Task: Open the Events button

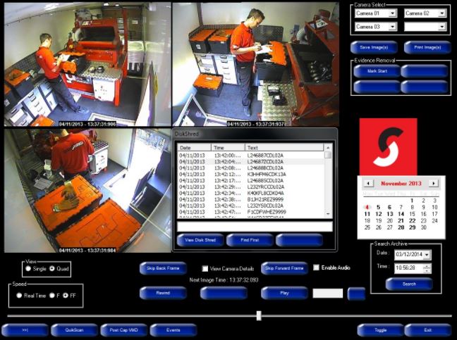Action: point(173,330)
